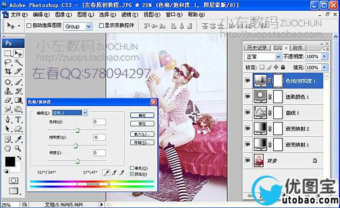
Task: Click the subtract-from-sample eyedropper
Action: (122, 173)
